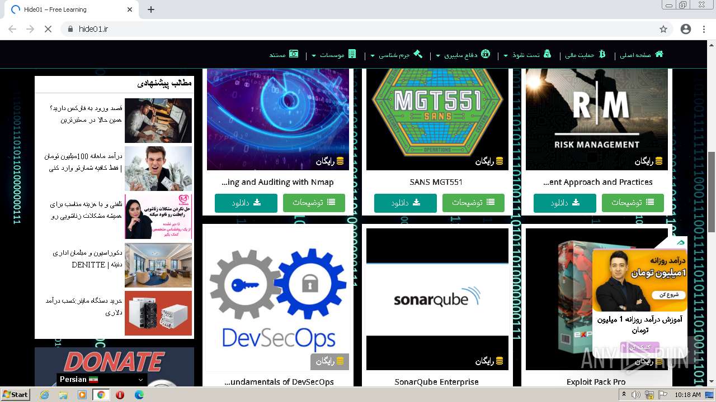Click the Action Center flag tray icon

[x=663, y=395]
